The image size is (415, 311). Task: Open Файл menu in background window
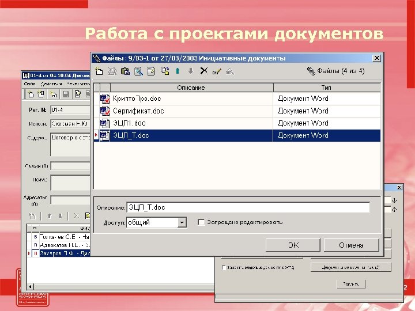coord(29,84)
